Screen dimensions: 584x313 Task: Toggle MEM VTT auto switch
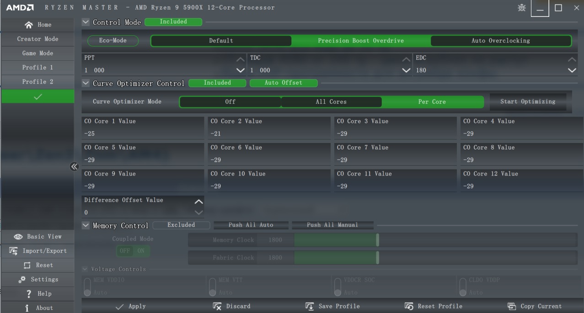(x=212, y=287)
